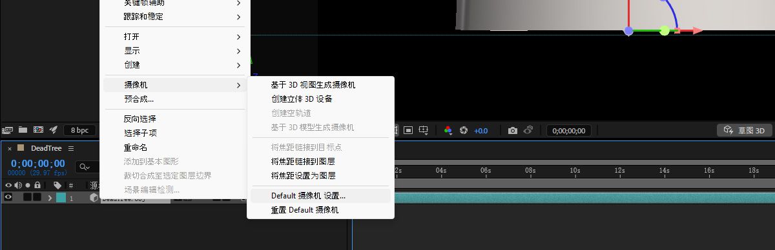Create a new folder in project panel
This screenshot has height=250, width=775.
(x=23, y=130)
